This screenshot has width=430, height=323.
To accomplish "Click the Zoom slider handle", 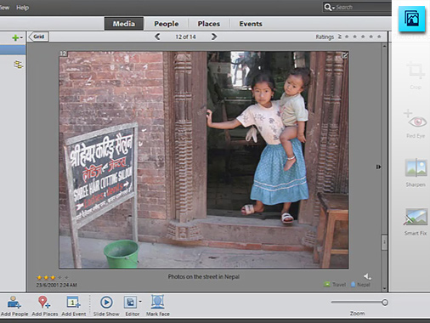I will pos(384,303).
